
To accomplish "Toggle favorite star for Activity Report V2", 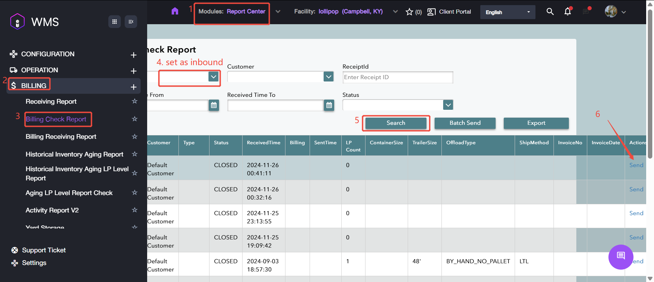I will (x=135, y=210).
